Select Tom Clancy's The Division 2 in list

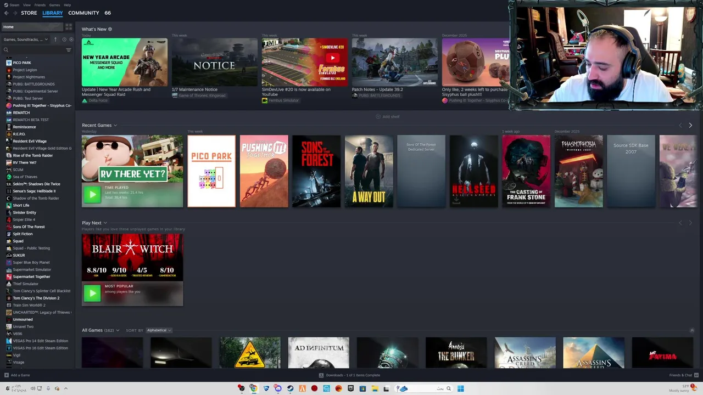[x=37, y=298]
